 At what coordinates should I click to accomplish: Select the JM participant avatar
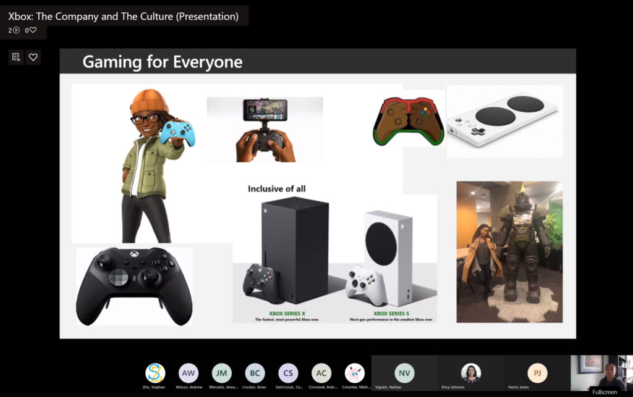pyautogui.click(x=221, y=373)
